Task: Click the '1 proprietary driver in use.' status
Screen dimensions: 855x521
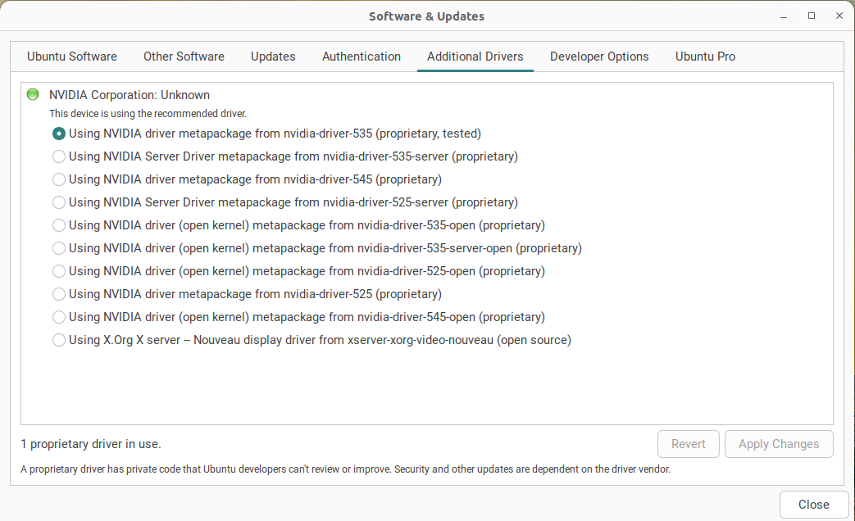Action: [91, 444]
